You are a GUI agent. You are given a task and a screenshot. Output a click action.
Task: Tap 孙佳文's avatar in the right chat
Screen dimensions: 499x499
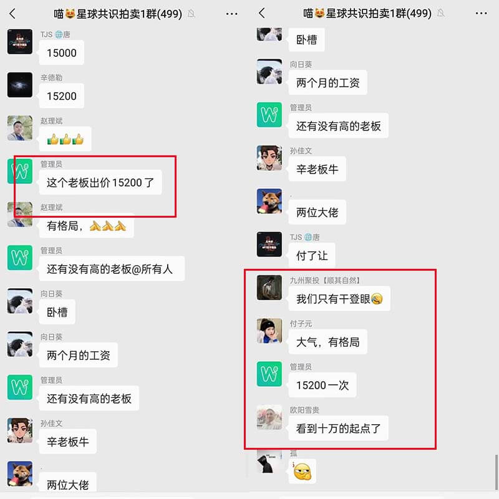click(269, 158)
